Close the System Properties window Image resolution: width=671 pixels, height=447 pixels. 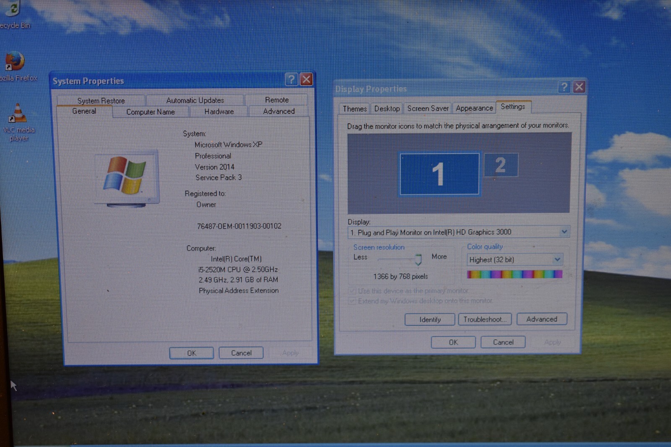pyautogui.click(x=307, y=79)
